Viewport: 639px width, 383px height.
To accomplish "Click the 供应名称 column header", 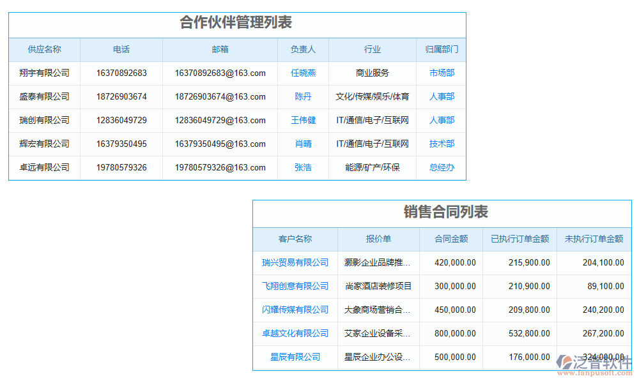I will click(x=43, y=50).
